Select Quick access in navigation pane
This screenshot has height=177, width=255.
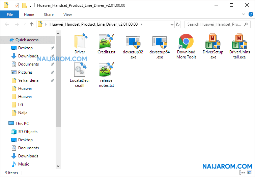(x=27, y=40)
